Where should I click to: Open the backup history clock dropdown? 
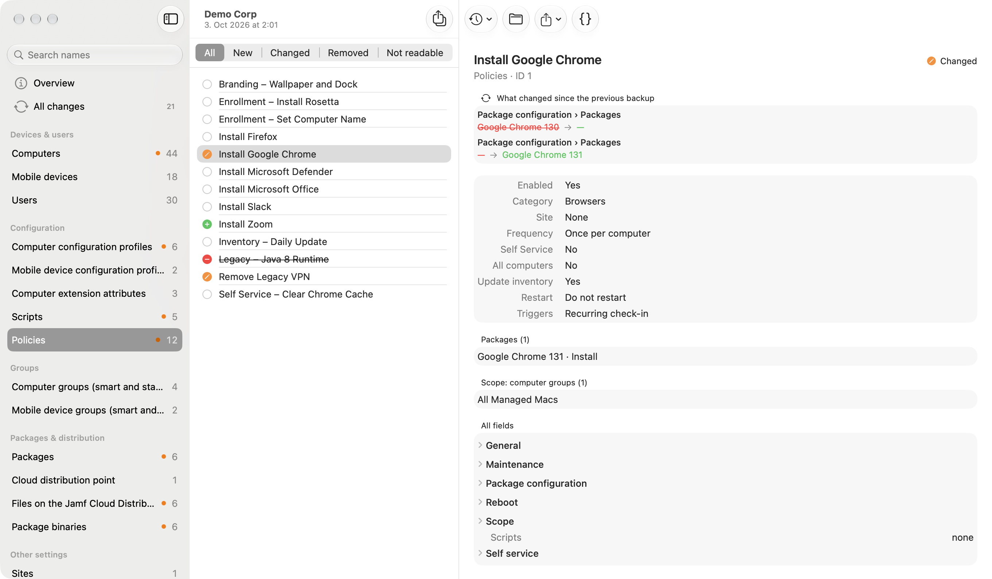pos(481,19)
